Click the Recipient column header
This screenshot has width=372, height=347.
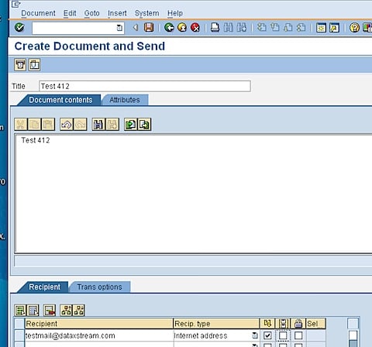coord(98,323)
